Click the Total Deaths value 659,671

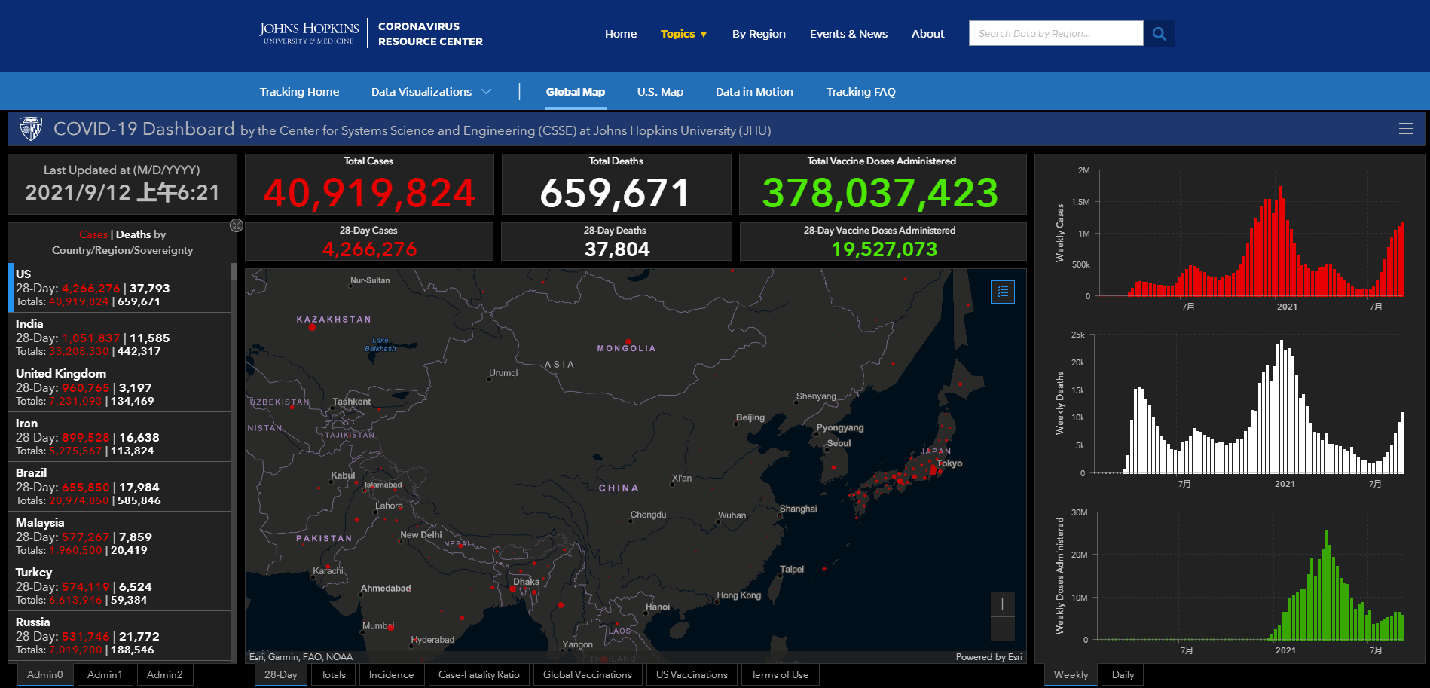616,192
